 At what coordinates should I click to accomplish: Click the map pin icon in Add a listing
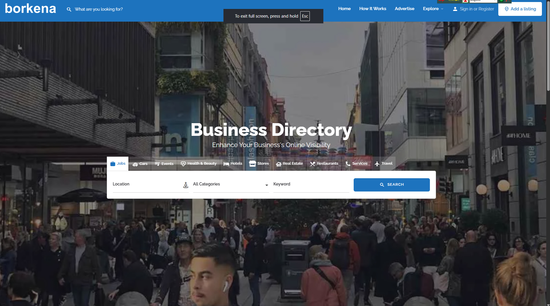[x=506, y=9]
